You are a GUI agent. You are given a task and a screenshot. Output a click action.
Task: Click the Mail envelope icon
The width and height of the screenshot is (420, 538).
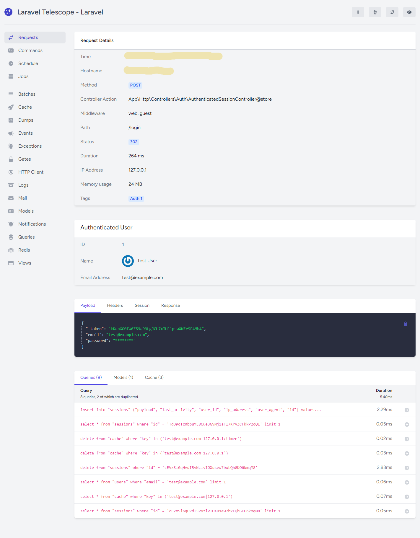[11, 198]
